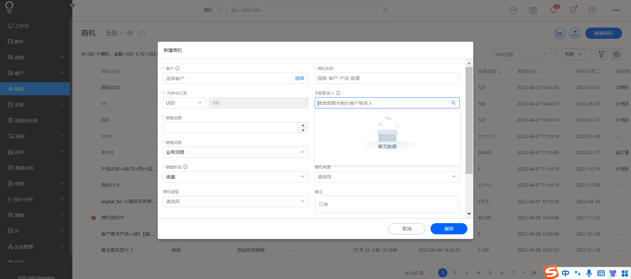This screenshot has height=279, width=631.
Task: Click the Sogou microphone voice input icon
Action: click(x=589, y=273)
